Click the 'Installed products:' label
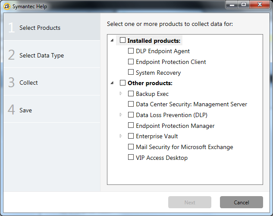273x216 pixels. (154, 41)
